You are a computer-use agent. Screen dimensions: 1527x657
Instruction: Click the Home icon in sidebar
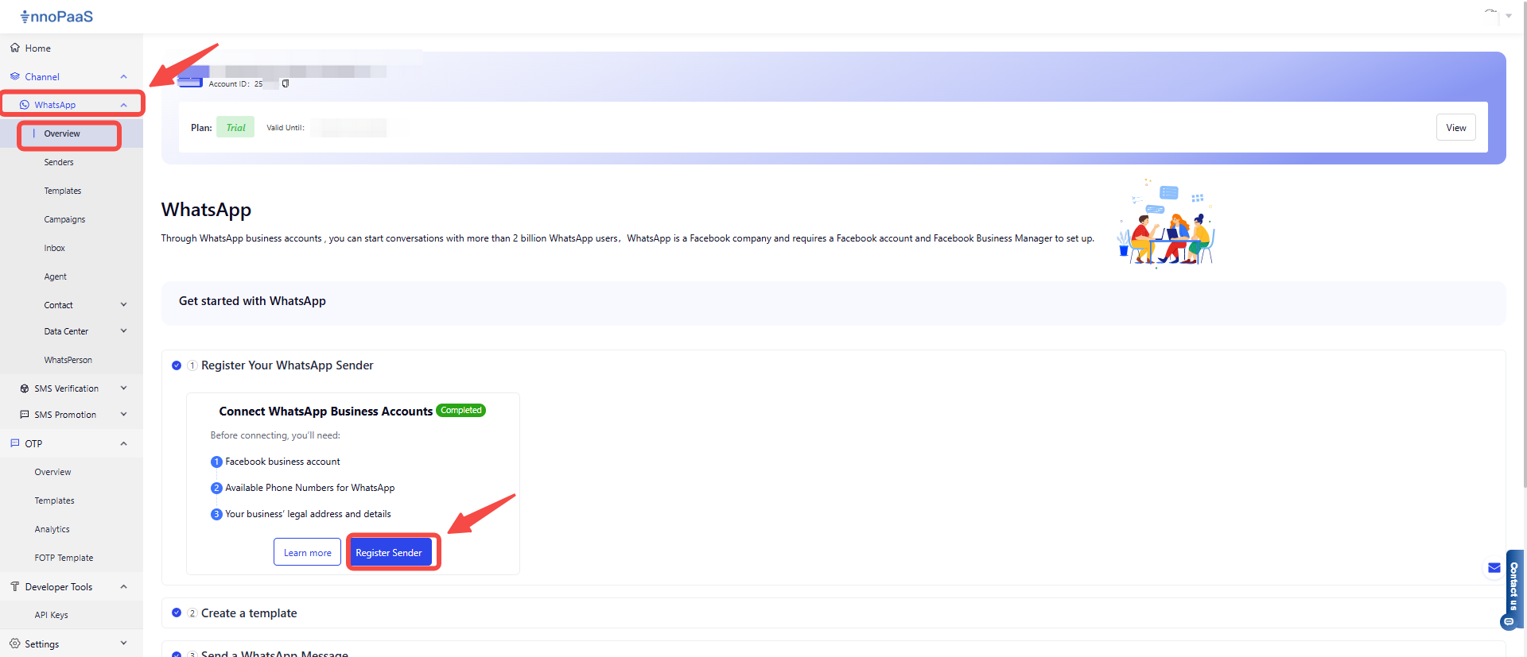click(x=15, y=48)
